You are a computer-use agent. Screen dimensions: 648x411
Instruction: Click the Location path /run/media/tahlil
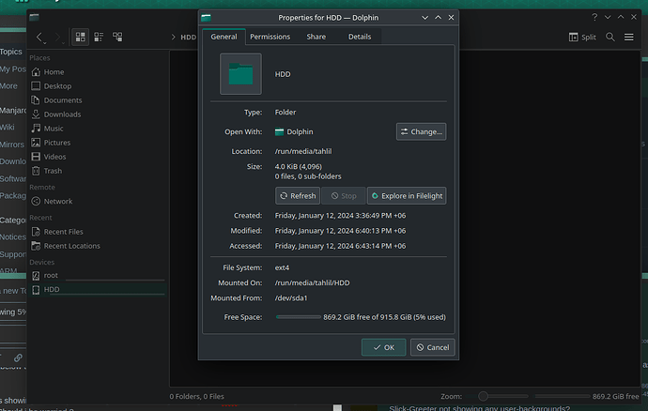click(x=303, y=151)
